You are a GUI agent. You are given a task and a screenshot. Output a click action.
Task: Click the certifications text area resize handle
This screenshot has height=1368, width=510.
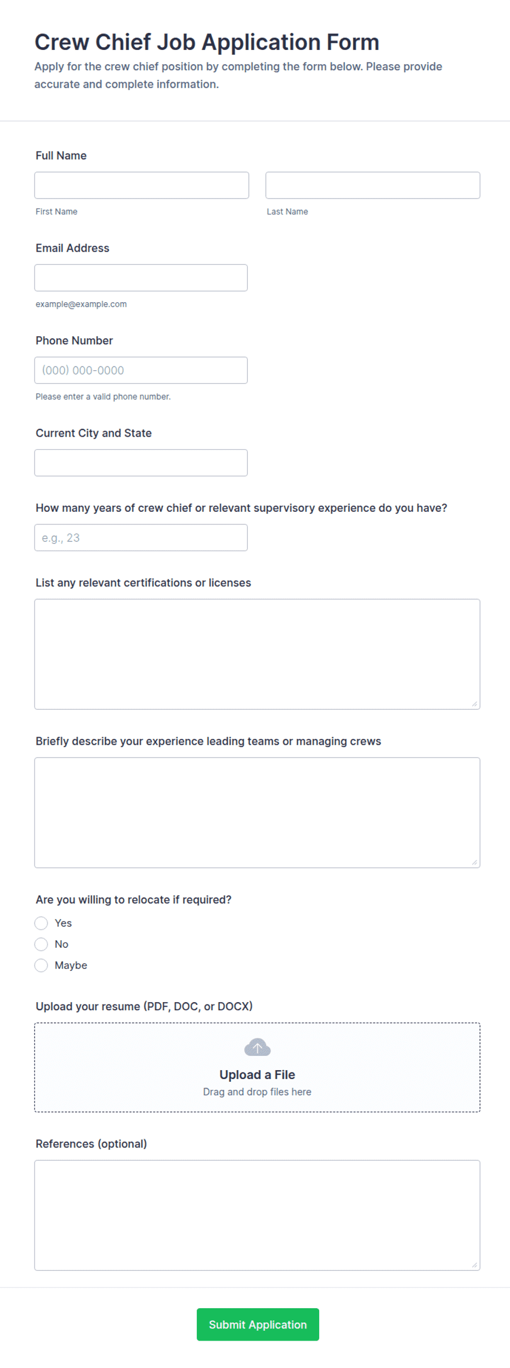pos(474,704)
